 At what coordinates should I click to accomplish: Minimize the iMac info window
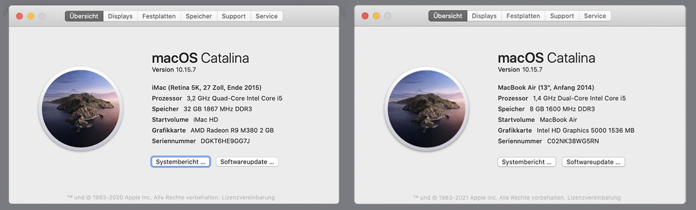coord(31,16)
